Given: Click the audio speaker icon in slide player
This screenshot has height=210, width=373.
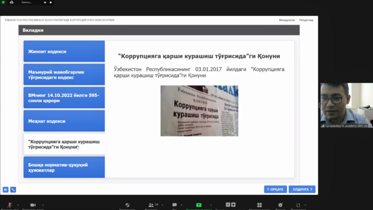Looking at the screenshot, I should point(5,190).
